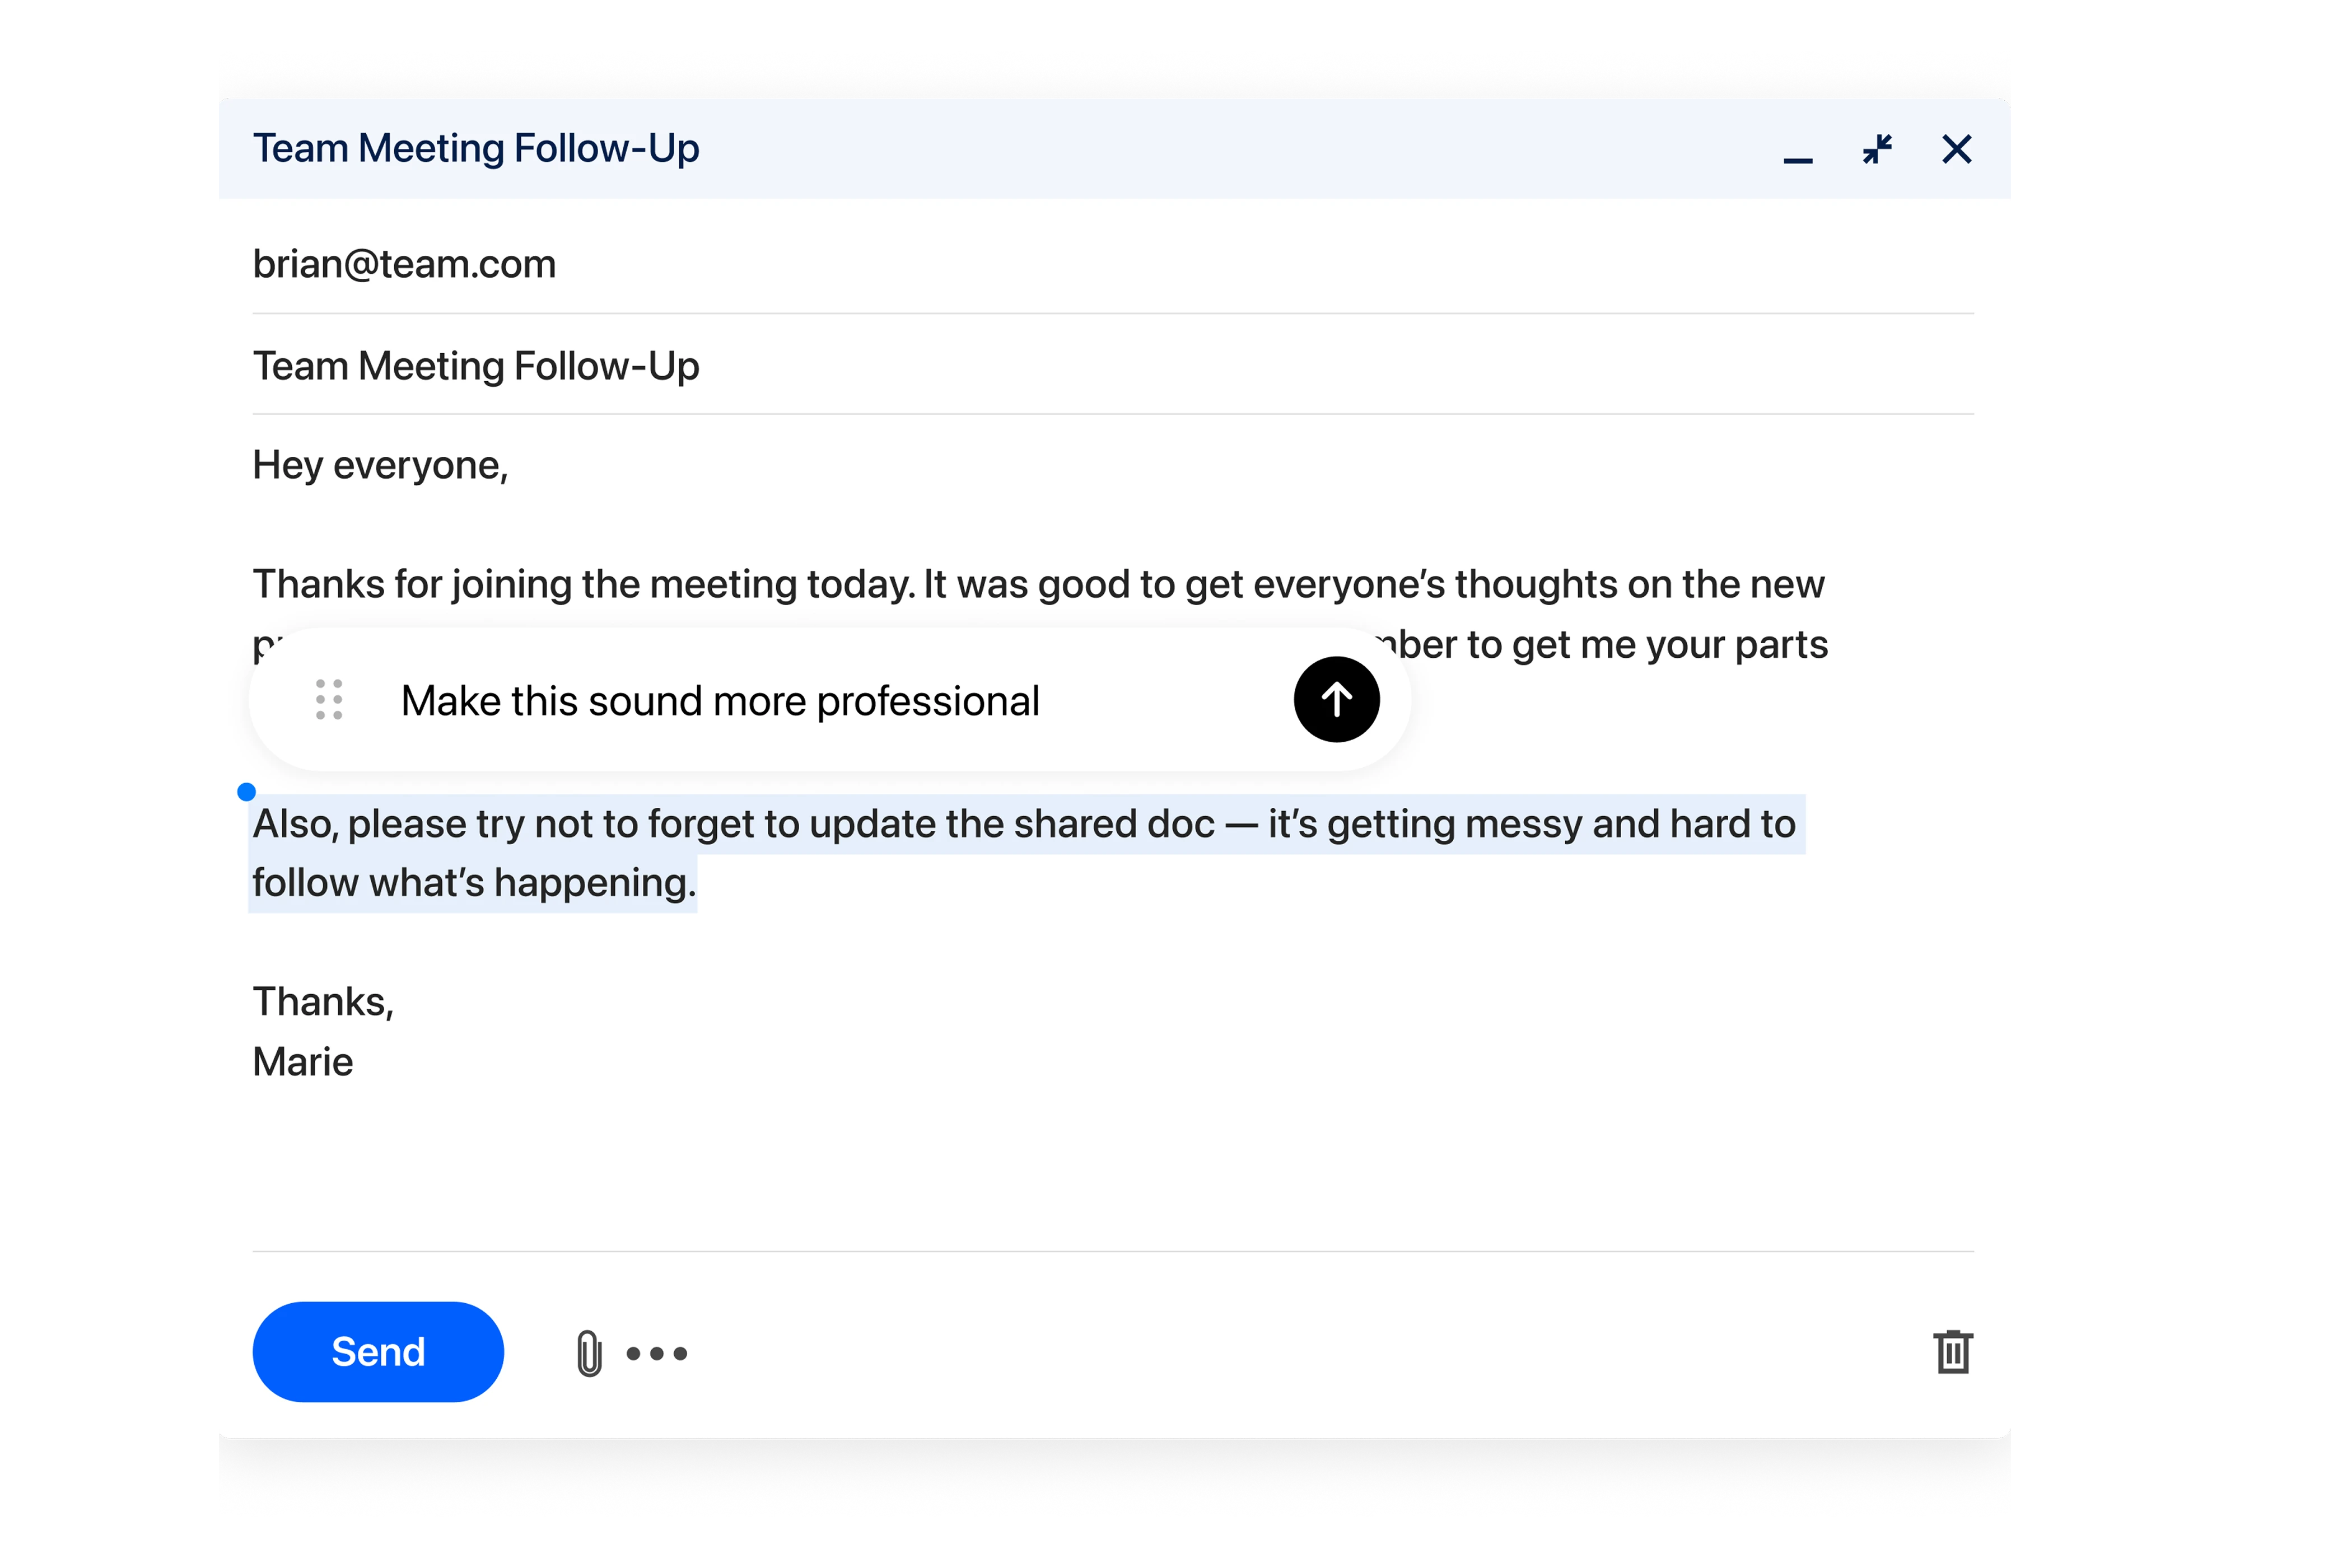Click the 'Thanks for joining the meeting' line
This screenshot has height=1568, width=2347.
[1038, 584]
